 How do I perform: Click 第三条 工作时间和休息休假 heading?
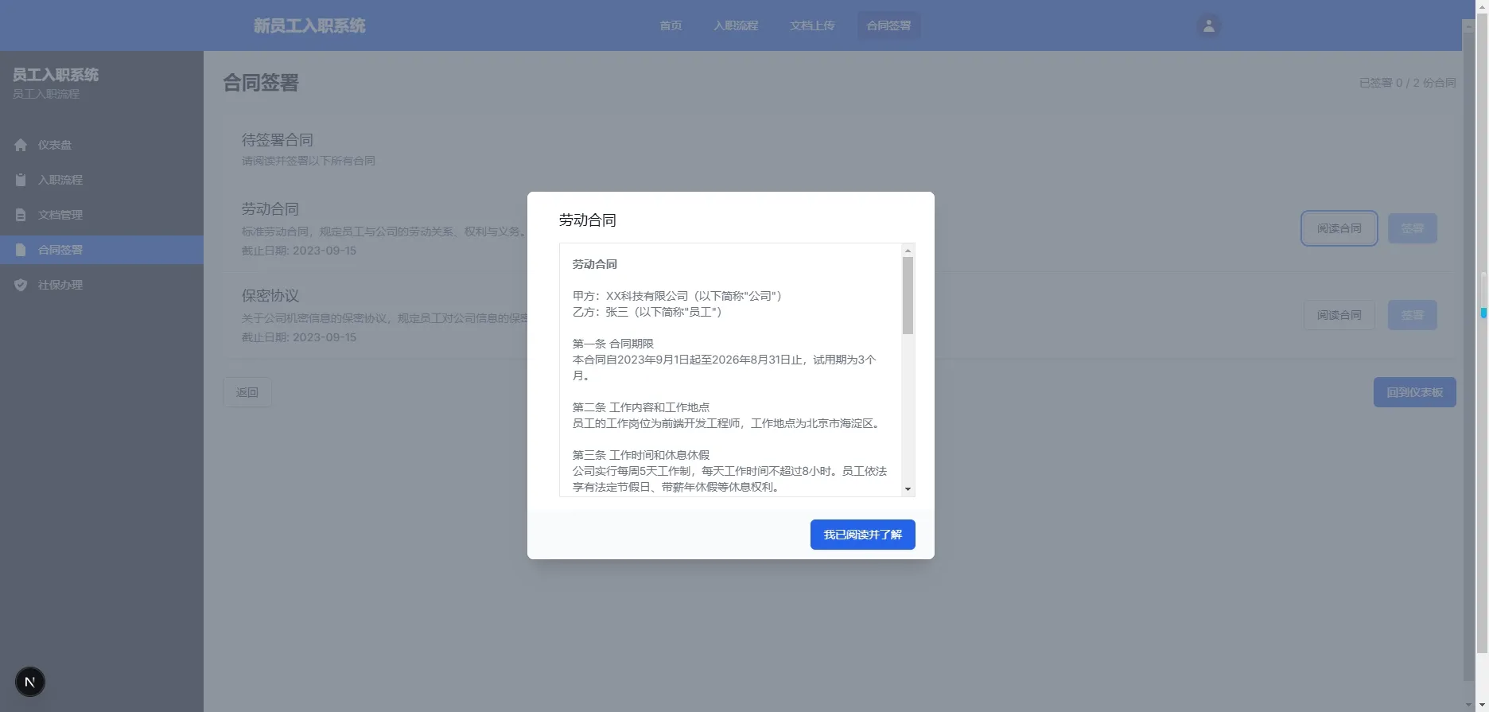pyautogui.click(x=641, y=455)
